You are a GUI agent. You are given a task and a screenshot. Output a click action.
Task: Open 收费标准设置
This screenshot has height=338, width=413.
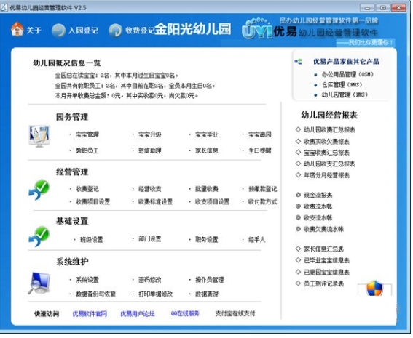coord(155,201)
